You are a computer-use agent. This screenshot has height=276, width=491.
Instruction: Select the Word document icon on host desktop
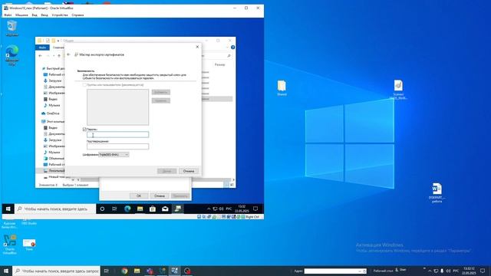tap(437, 192)
